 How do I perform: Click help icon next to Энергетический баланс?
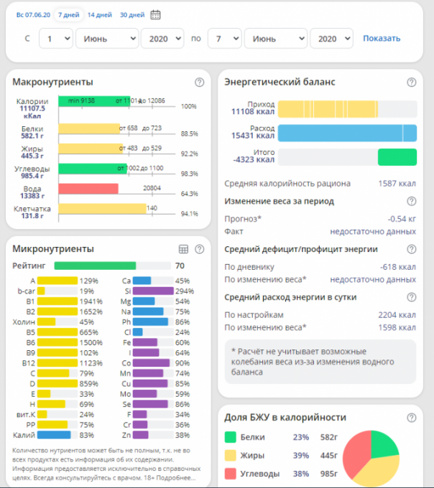click(x=412, y=83)
